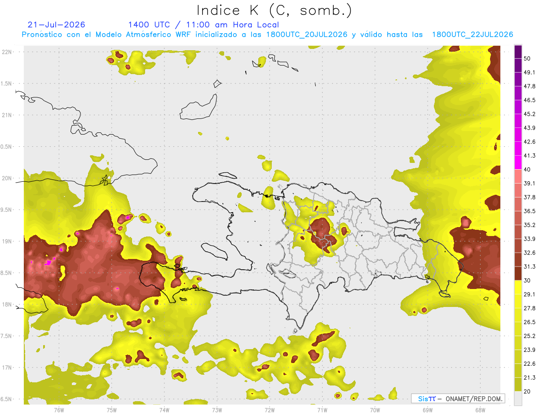539x416 pixels.
Task: Click the '22N' latitude label
Action: point(8,52)
